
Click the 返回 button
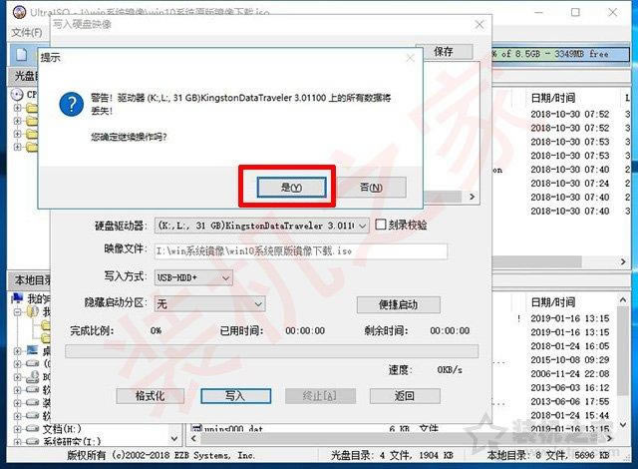point(405,396)
